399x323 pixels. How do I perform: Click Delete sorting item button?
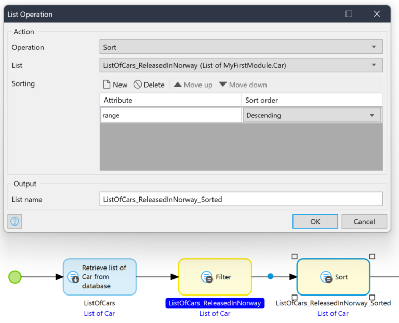149,85
